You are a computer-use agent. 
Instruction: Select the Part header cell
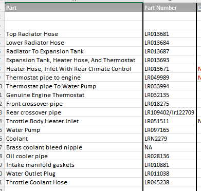74,8
